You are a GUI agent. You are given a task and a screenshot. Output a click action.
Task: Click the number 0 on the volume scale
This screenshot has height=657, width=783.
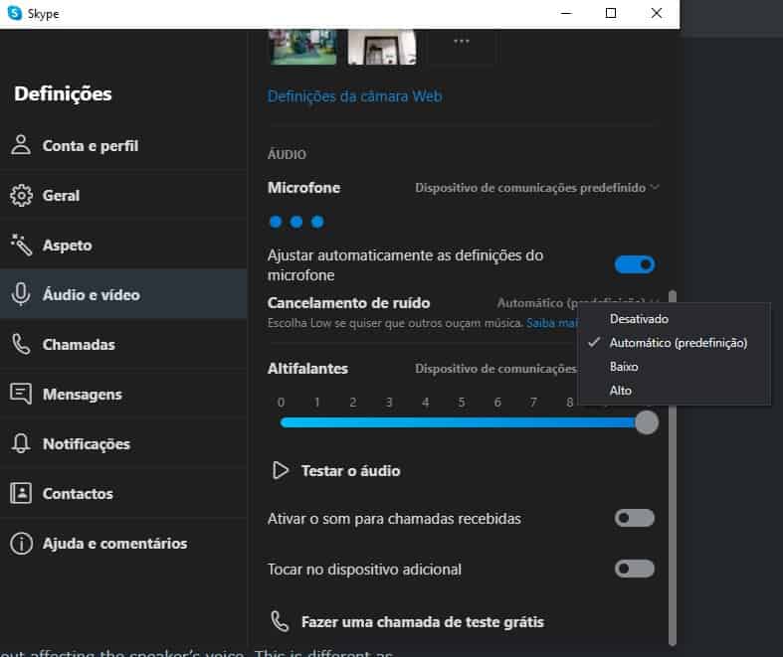pos(281,403)
